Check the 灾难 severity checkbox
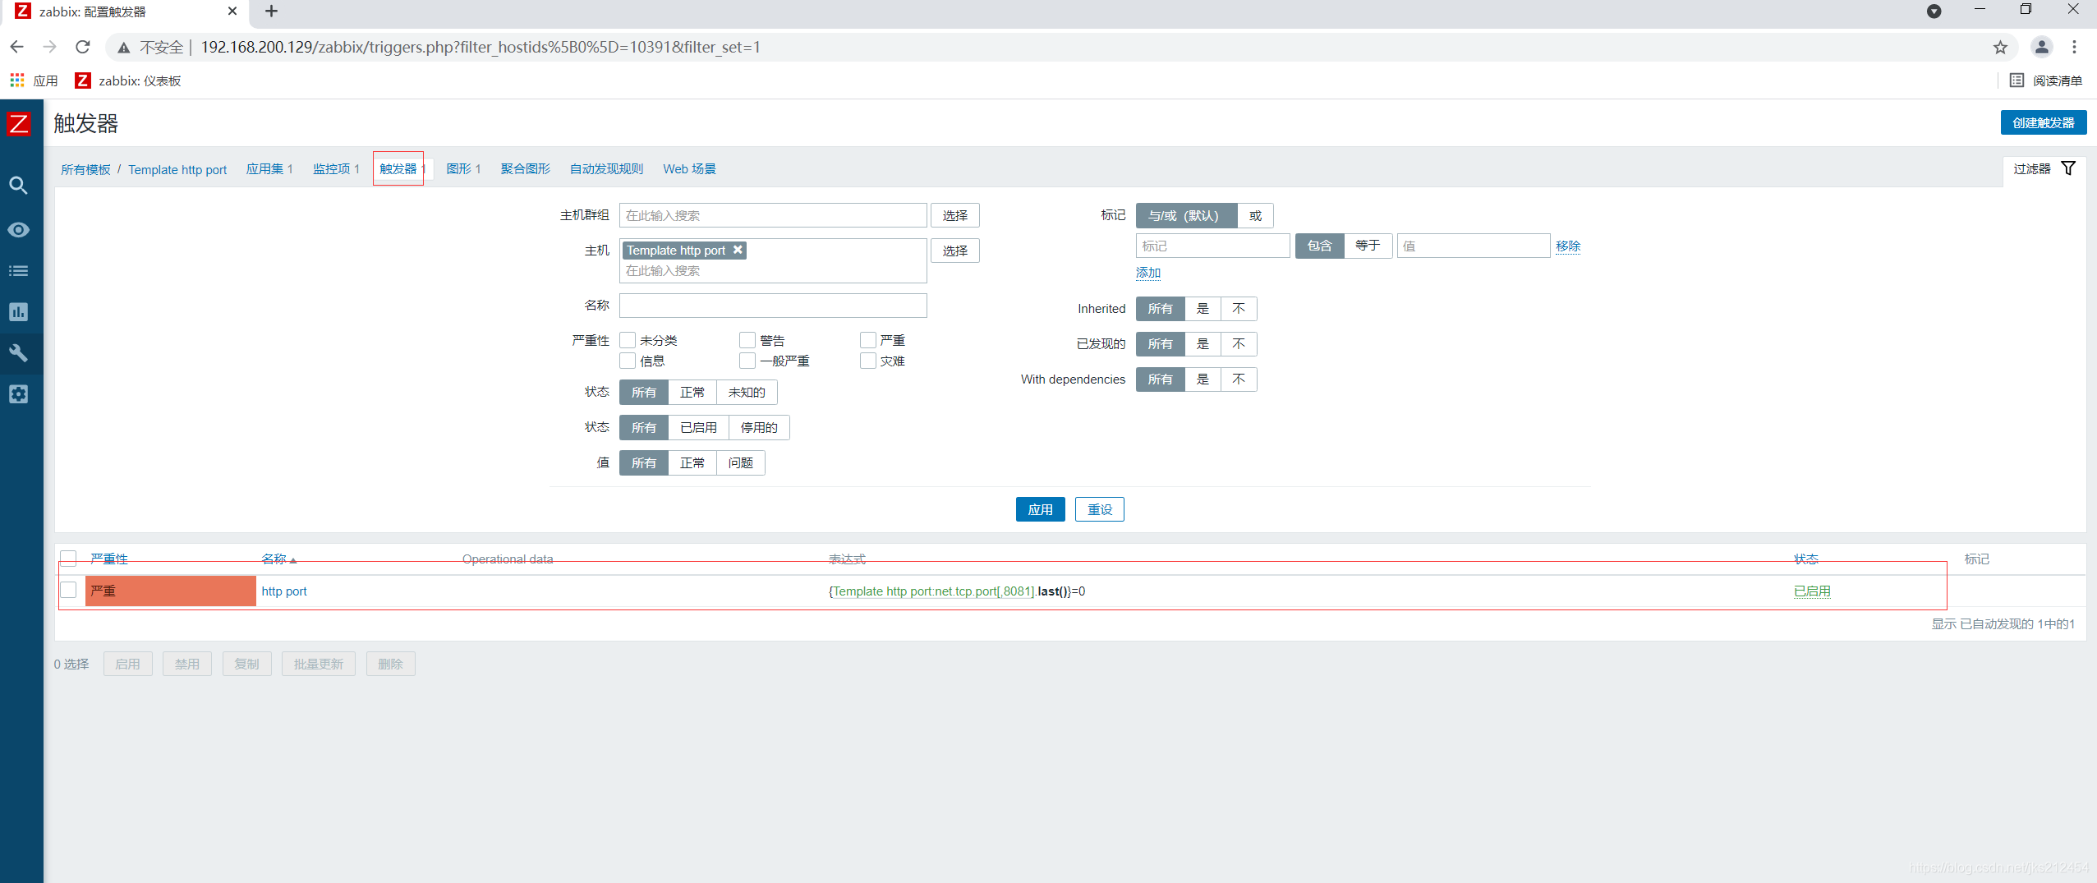Screen dimensions: 2097x883 [867, 361]
